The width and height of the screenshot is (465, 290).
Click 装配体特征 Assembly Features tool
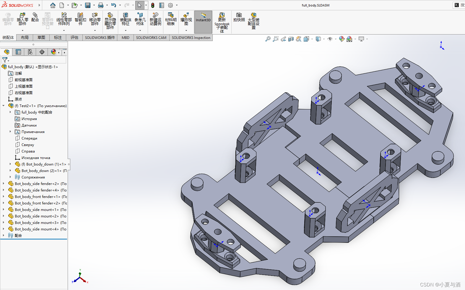click(126, 19)
